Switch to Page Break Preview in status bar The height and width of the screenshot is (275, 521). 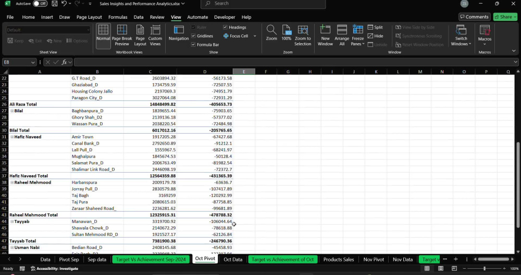pyautogui.click(x=454, y=268)
